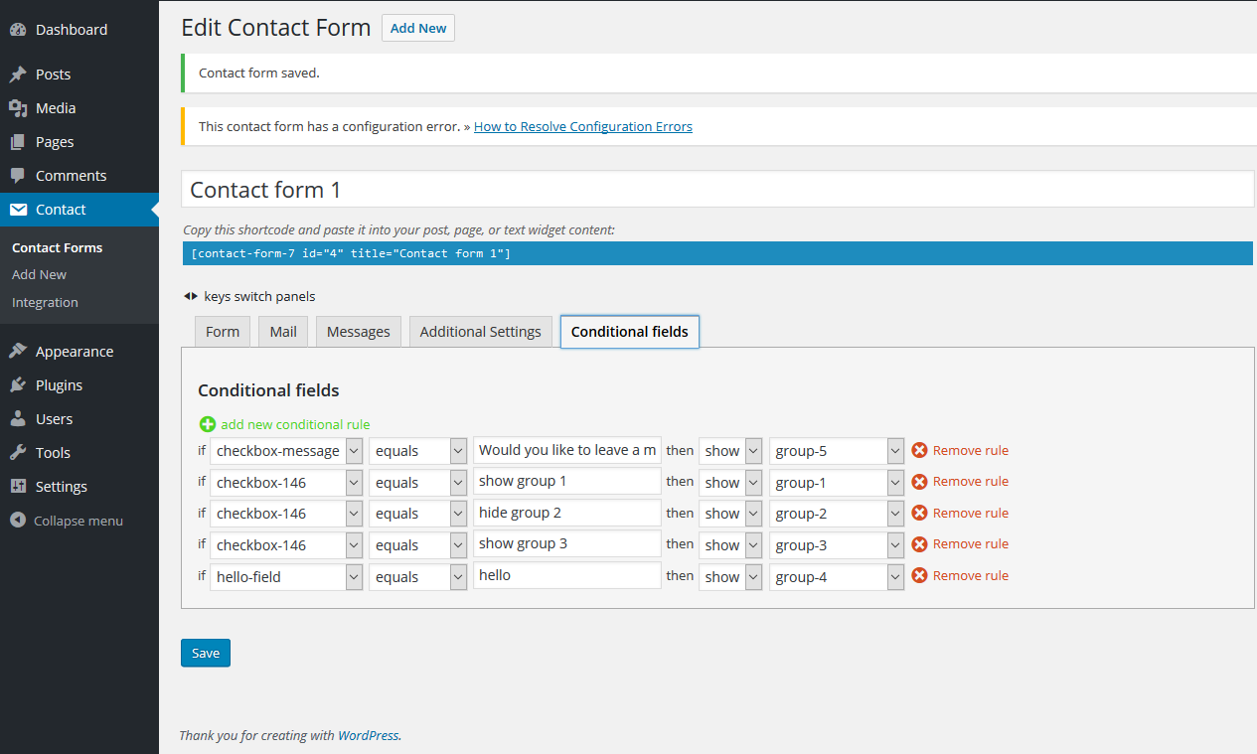Open the Additional Settings tab
The image size is (1257, 754).
pos(480,332)
